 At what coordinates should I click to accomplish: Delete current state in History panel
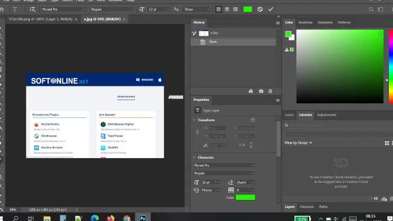pyautogui.click(x=270, y=91)
